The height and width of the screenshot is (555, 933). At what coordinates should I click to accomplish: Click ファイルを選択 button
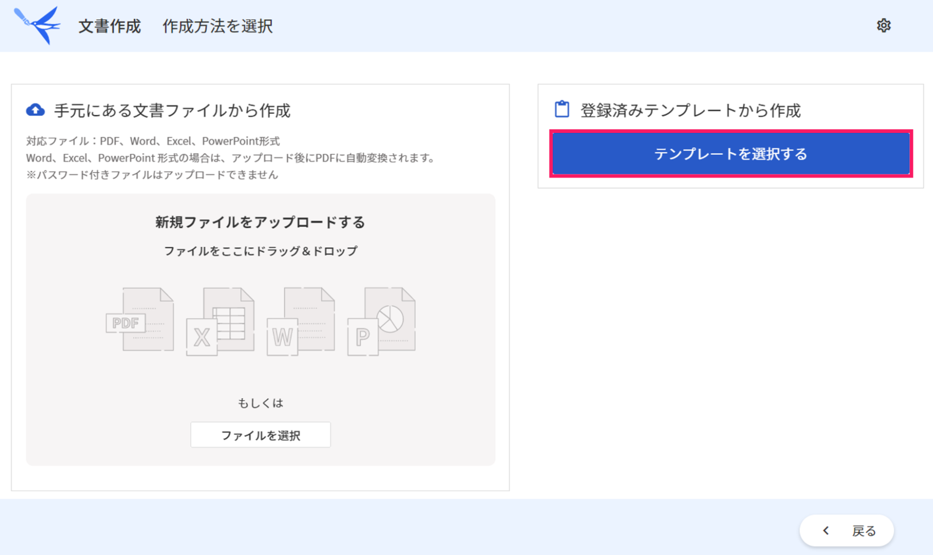pos(260,435)
